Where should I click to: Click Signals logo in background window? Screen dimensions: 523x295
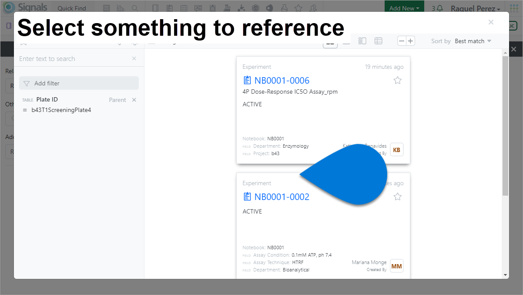pos(26,7)
